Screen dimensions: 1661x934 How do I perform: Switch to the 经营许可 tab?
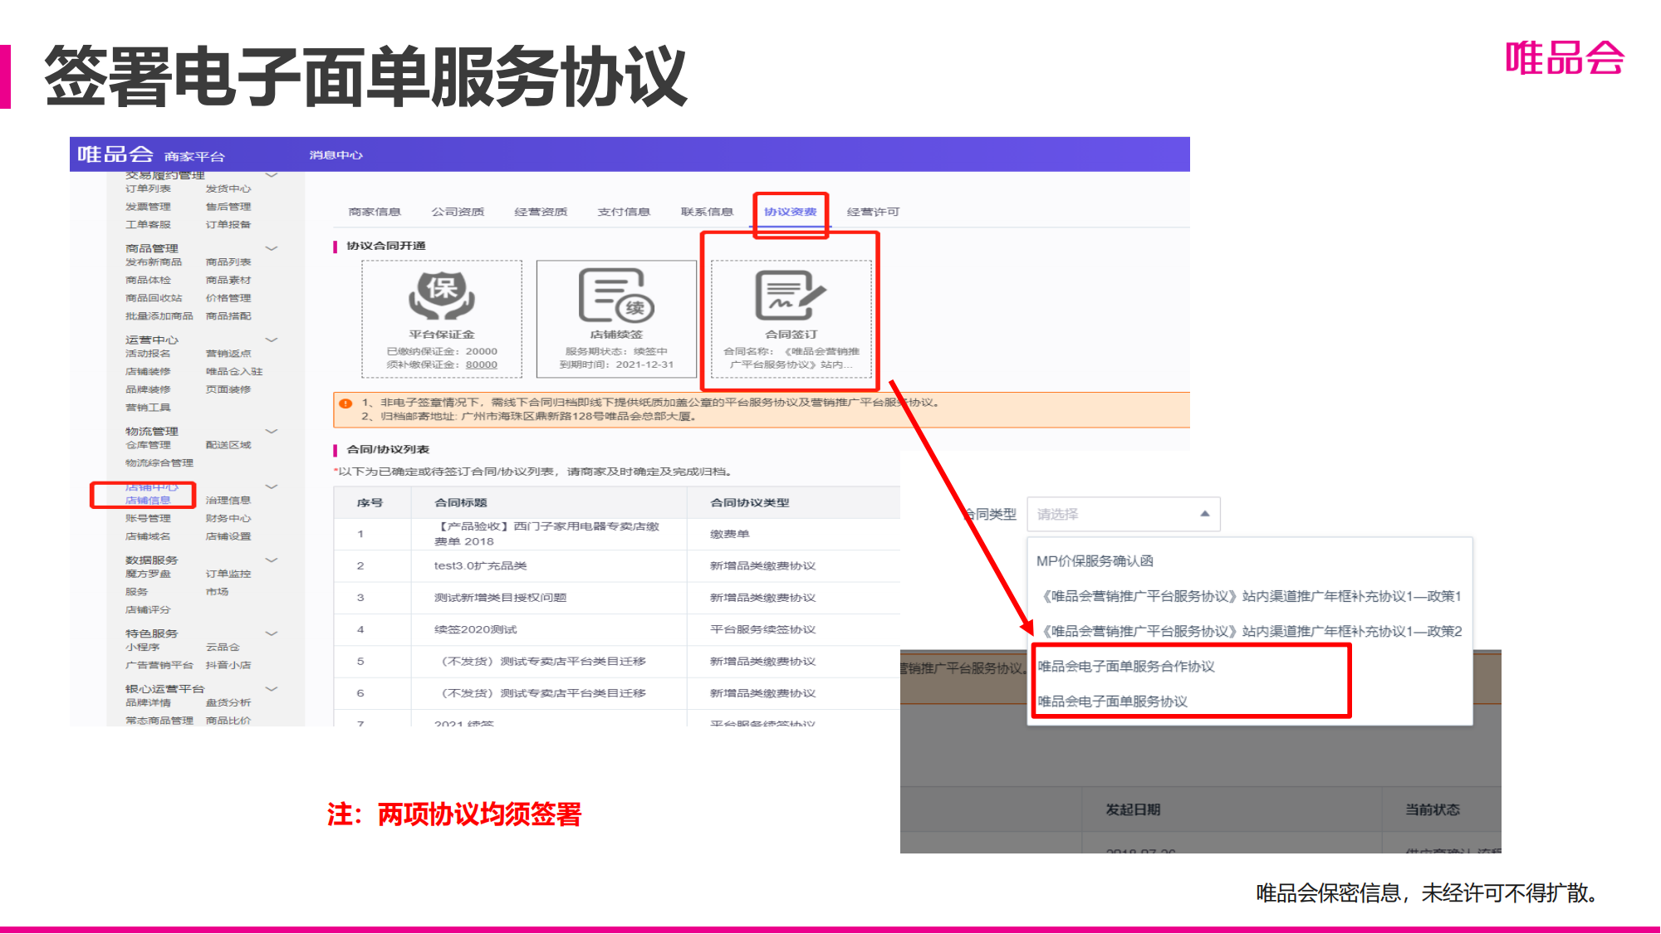coord(873,212)
